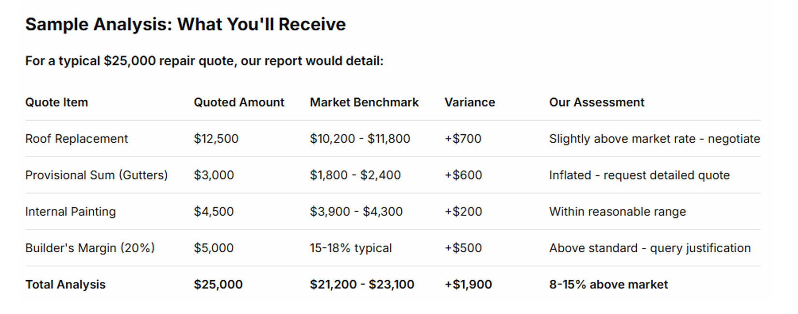Image resolution: width=798 pixels, height=314 pixels.
Task: Click the 'Market Benchmark' column header
Action: click(x=364, y=102)
